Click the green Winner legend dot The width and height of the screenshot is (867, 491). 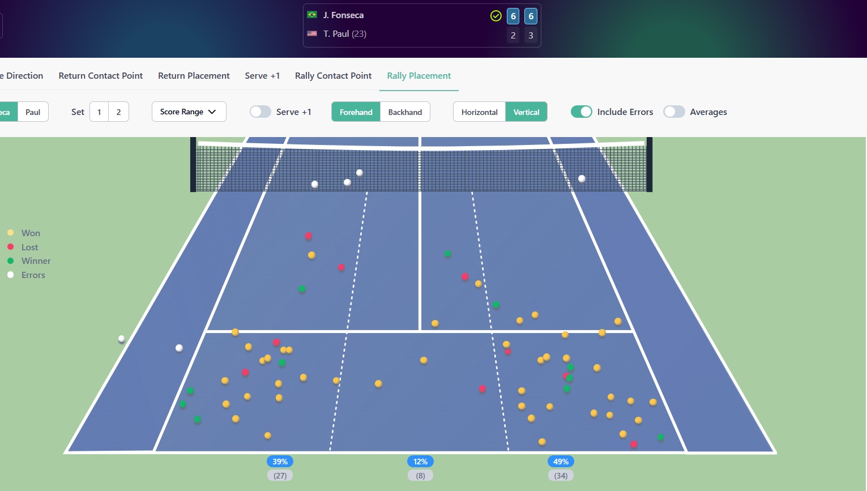point(11,261)
